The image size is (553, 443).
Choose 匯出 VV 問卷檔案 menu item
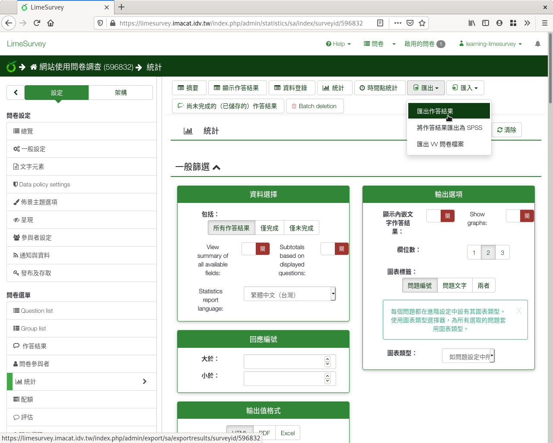pos(449,144)
